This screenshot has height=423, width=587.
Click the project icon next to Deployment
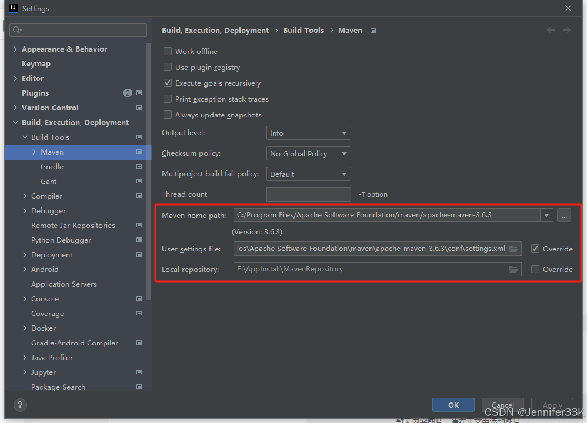pos(139,255)
